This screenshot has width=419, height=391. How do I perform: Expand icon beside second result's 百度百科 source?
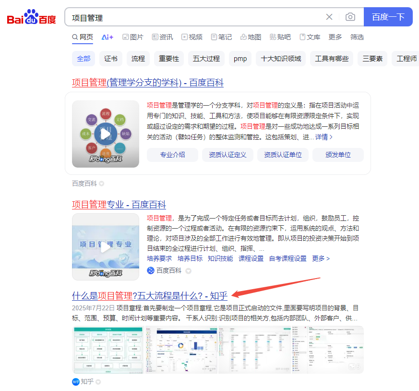189,271
